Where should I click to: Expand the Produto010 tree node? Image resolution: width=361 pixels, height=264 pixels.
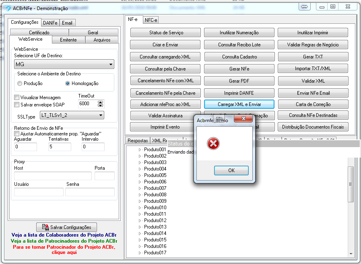(x=140, y=208)
